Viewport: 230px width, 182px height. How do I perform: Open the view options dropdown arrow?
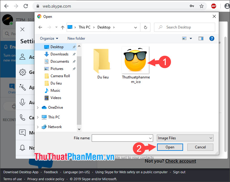tap(191, 38)
